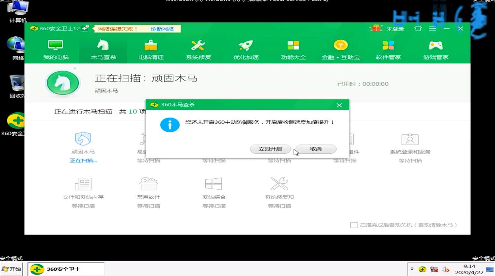Open the 电脑清理 tab
This screenshot has width=495, height=276.
coord(151,50)
